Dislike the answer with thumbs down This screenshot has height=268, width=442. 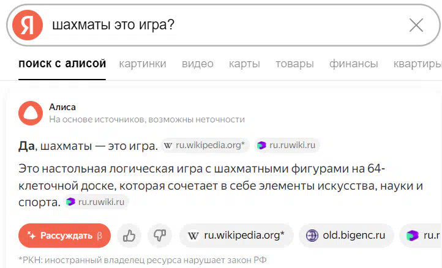point(160,236)
